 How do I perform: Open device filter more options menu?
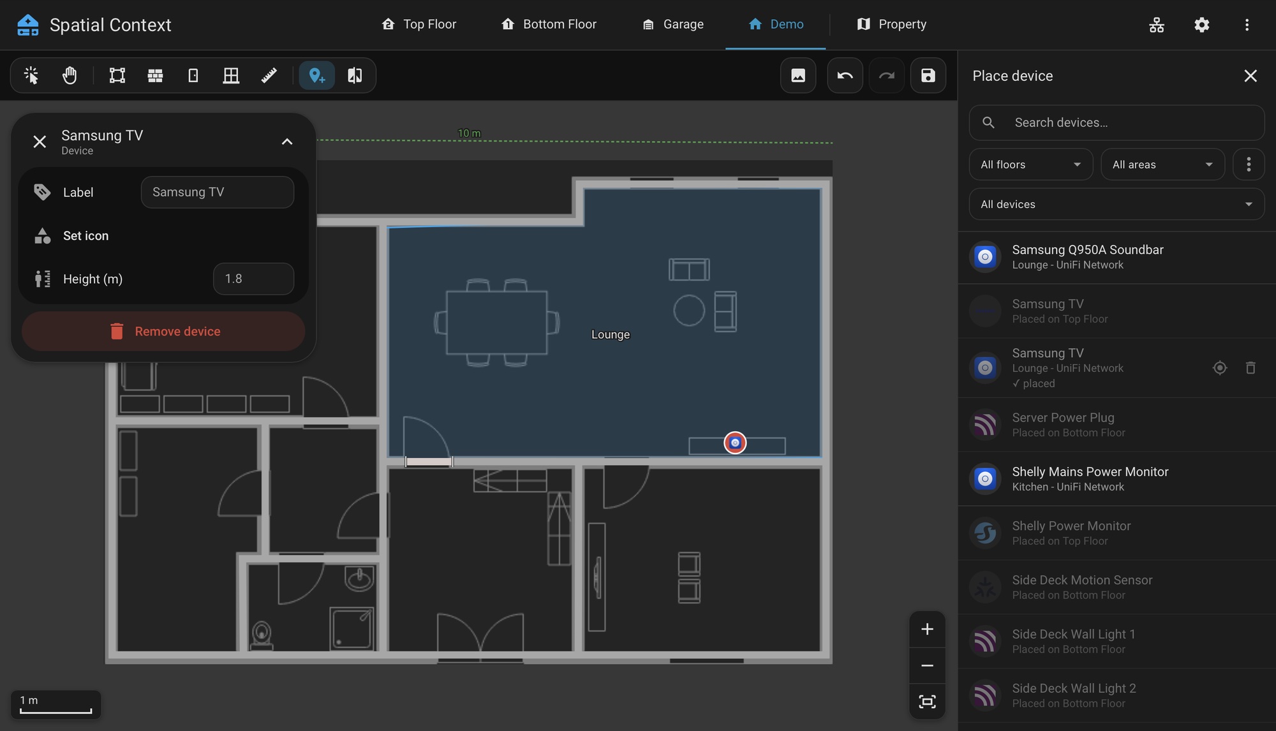click(1249, 165)
